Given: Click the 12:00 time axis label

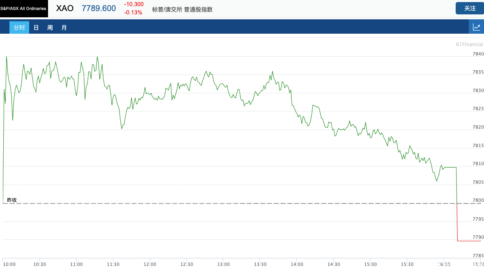Looking at the screenshot, I should (x=150, y=264).
